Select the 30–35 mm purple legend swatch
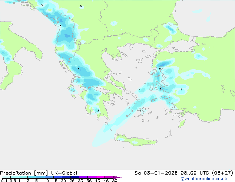The image size is (235, 182). [x=83, y=177]
